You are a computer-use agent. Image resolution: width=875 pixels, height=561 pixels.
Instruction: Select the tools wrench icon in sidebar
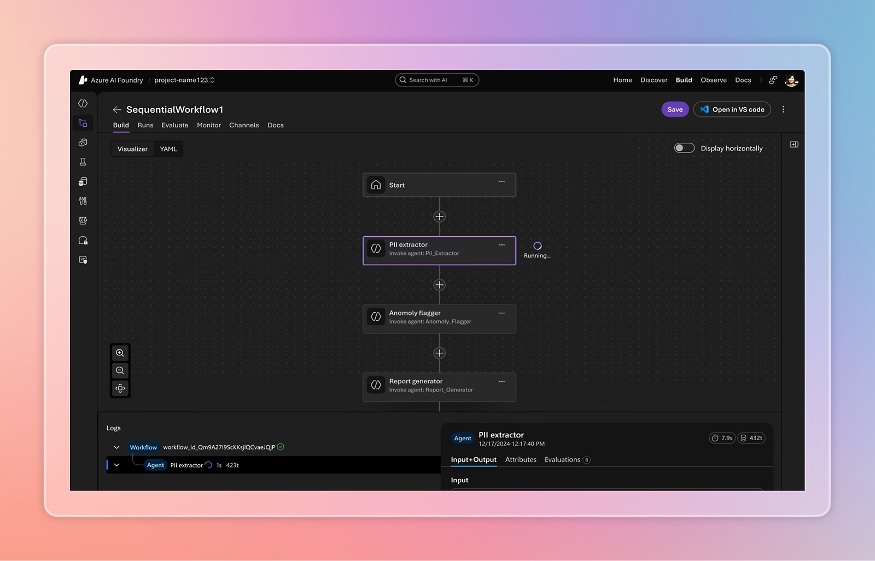click(x=83, y=201)
